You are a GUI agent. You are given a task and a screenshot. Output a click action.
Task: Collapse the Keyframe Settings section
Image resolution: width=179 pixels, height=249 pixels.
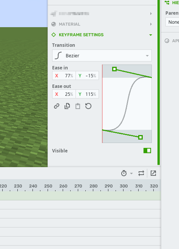tap(151, 35)
